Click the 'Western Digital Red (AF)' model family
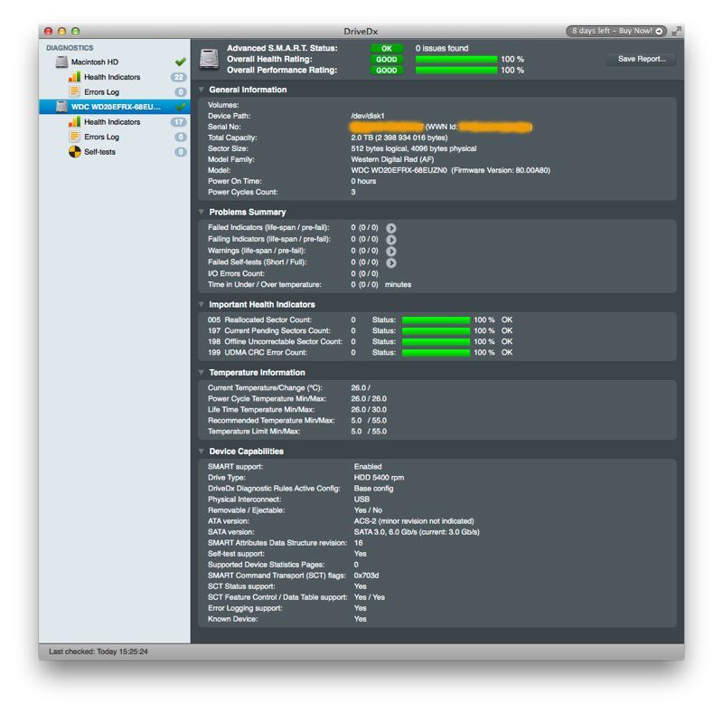Viewport: 723px width, 714px height. click(392, 159)
